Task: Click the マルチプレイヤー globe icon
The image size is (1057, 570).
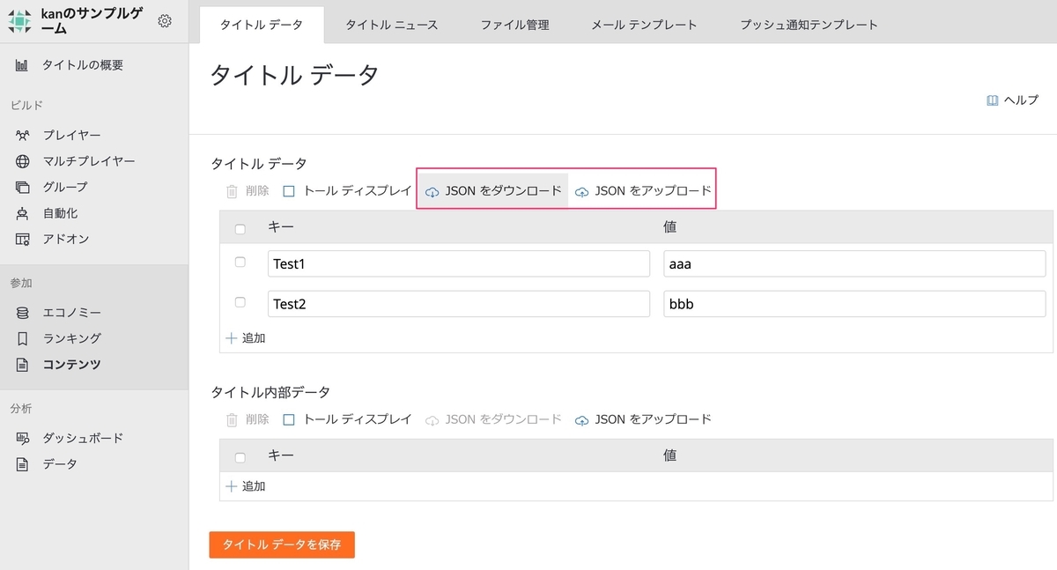Action: click(23, 161)
